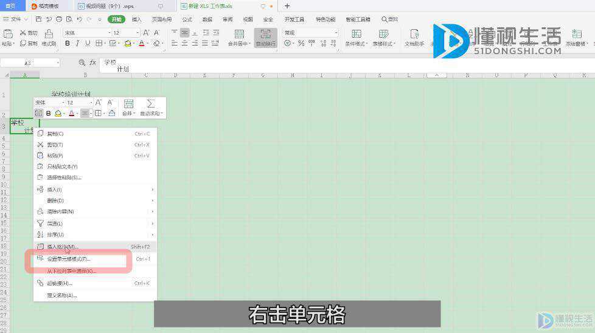Image resolution: width=595 pixels, height=333 pixels.
Task: Choose Paste Special (选择性粘贴) in context menu
Action: click(96, 177)
